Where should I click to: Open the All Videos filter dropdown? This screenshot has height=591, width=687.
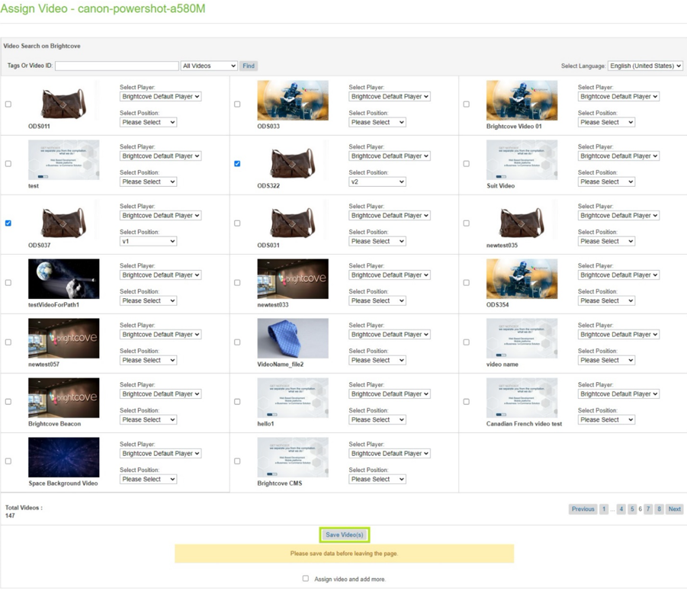click(x=208, y=66)
